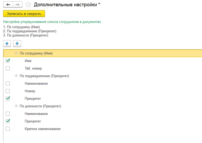202x143 pixels.
Task: Collapse the 'По сотруднику (Имя)' group
Action: pos(16,53)
